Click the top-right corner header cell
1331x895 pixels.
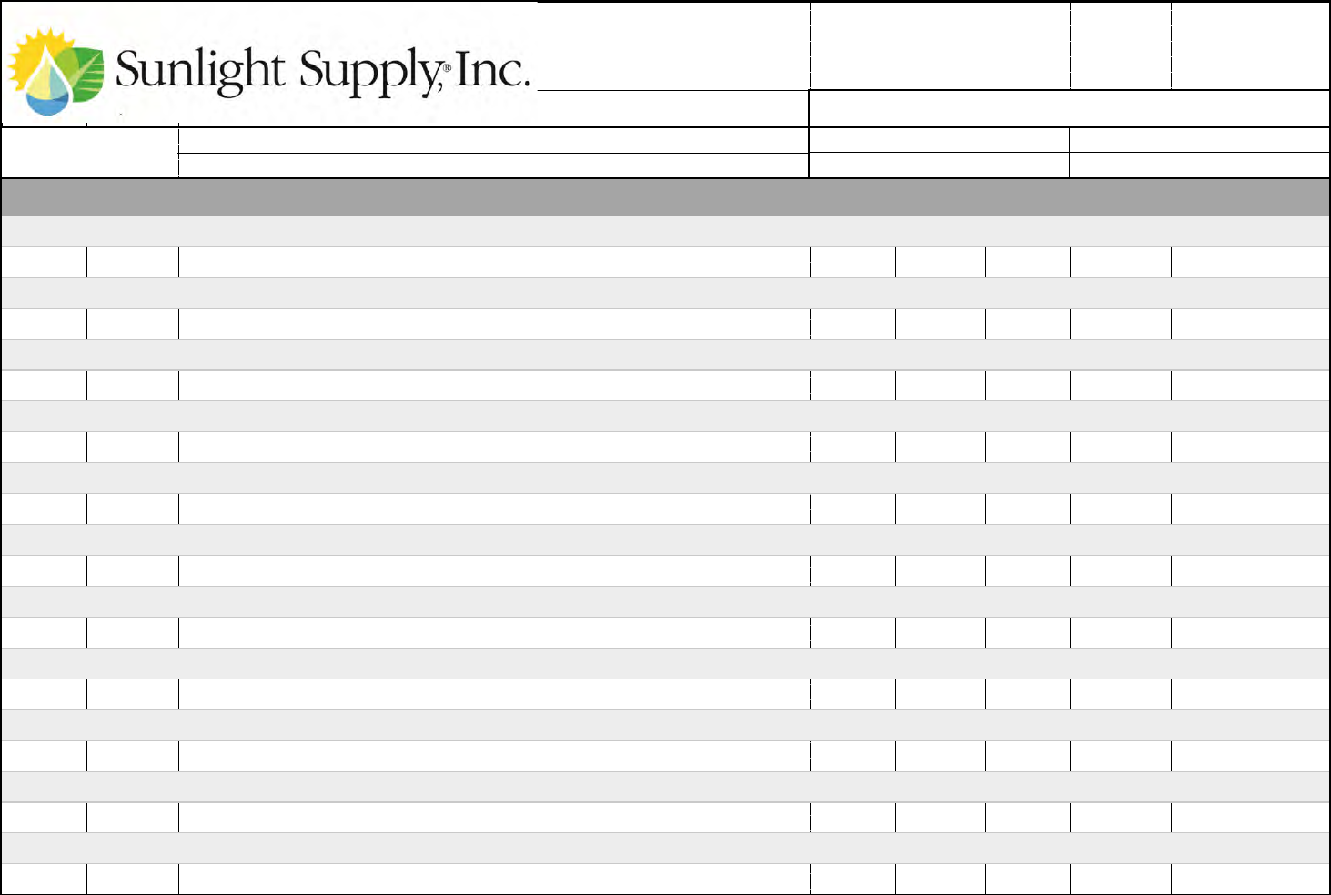point(1250,45)
